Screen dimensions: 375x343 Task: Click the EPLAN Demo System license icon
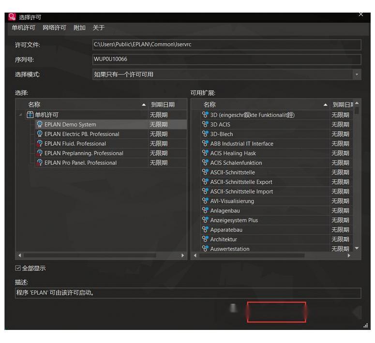coord(40,124)
